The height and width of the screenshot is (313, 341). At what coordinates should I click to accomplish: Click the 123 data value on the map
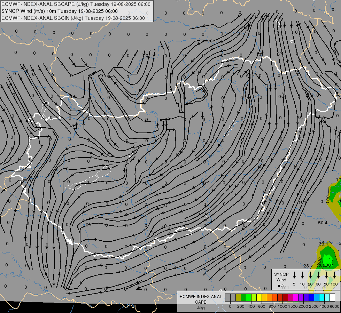tap(305, 266)
